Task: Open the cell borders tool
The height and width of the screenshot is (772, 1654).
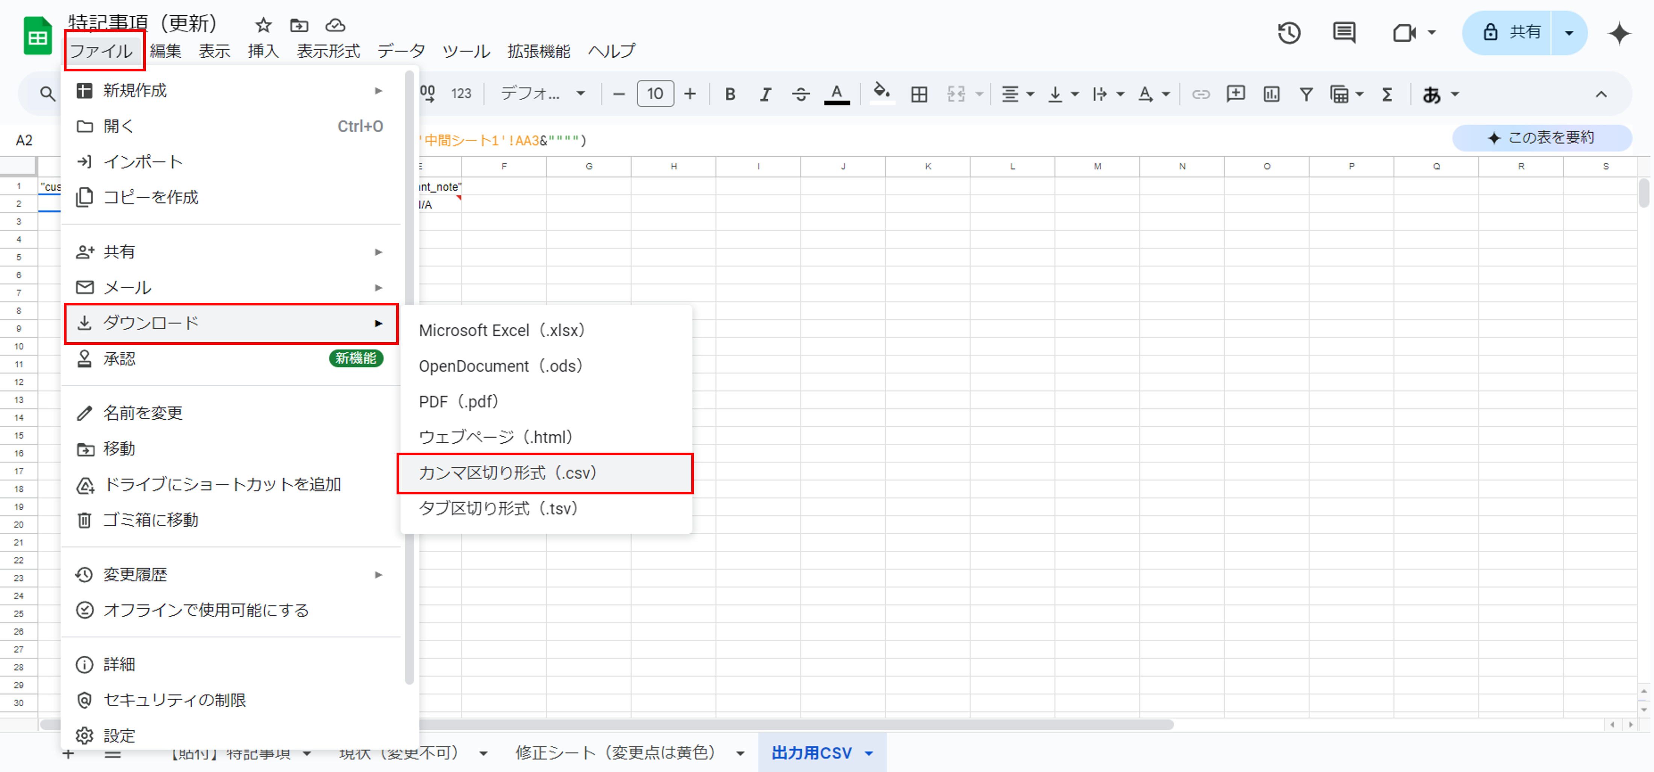Action: (x=919, y=94)
